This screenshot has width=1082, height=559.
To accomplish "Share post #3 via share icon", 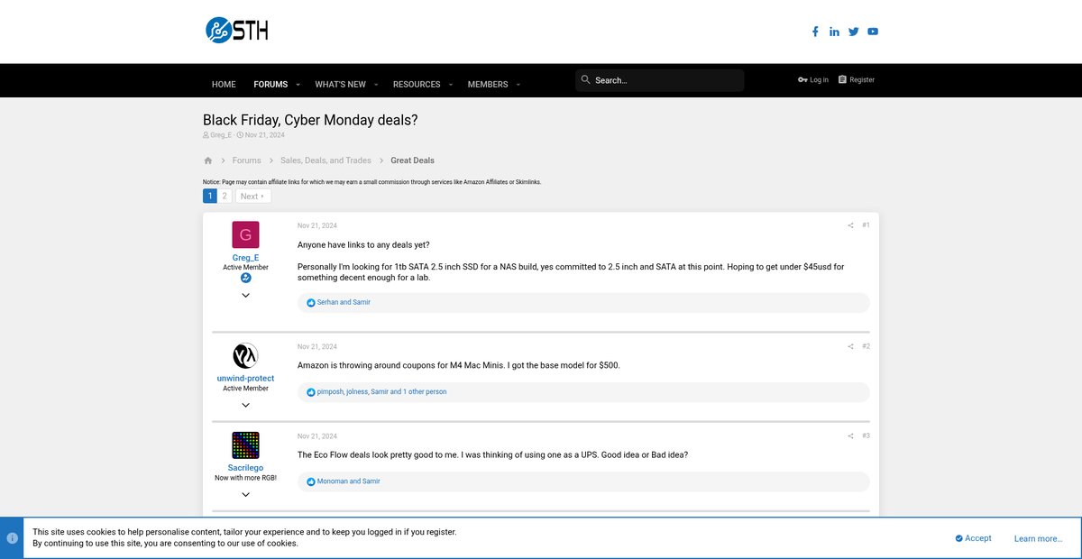I will pyautogui.click(x=850, y=436).
